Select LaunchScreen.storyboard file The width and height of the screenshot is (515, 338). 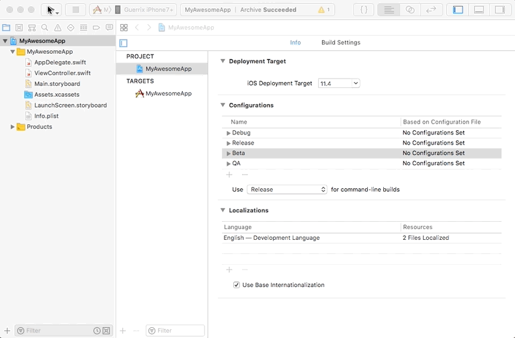coord(71,105)
